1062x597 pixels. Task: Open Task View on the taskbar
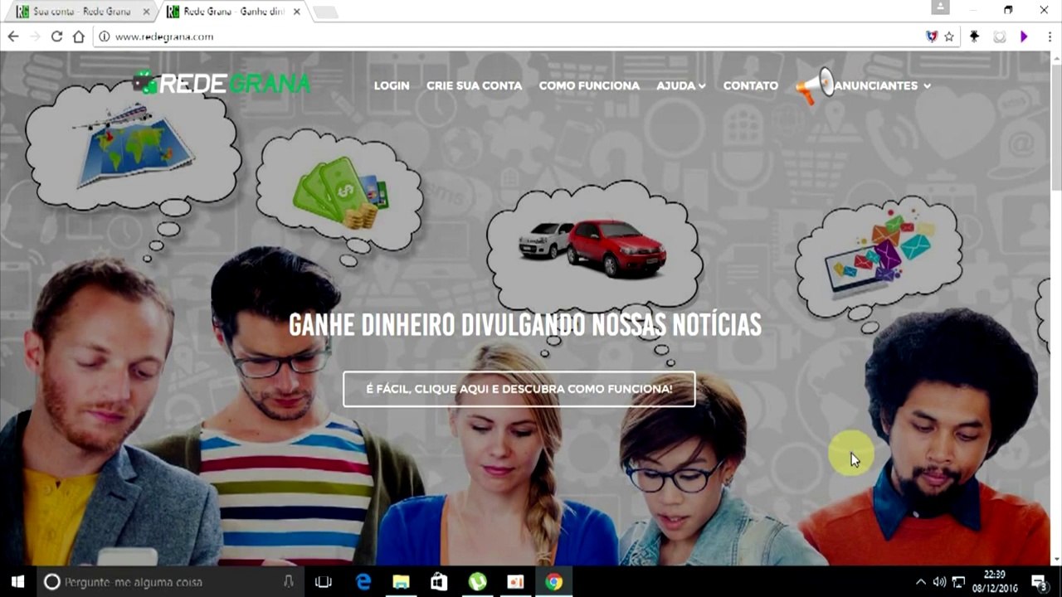324,582
